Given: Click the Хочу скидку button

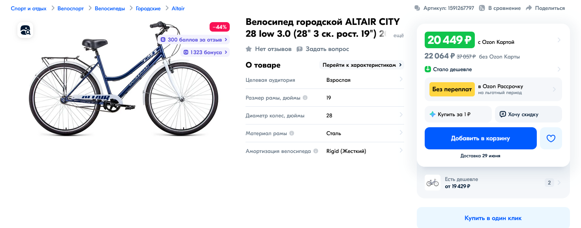Looking at the screenshot, I should click(529, 114).
